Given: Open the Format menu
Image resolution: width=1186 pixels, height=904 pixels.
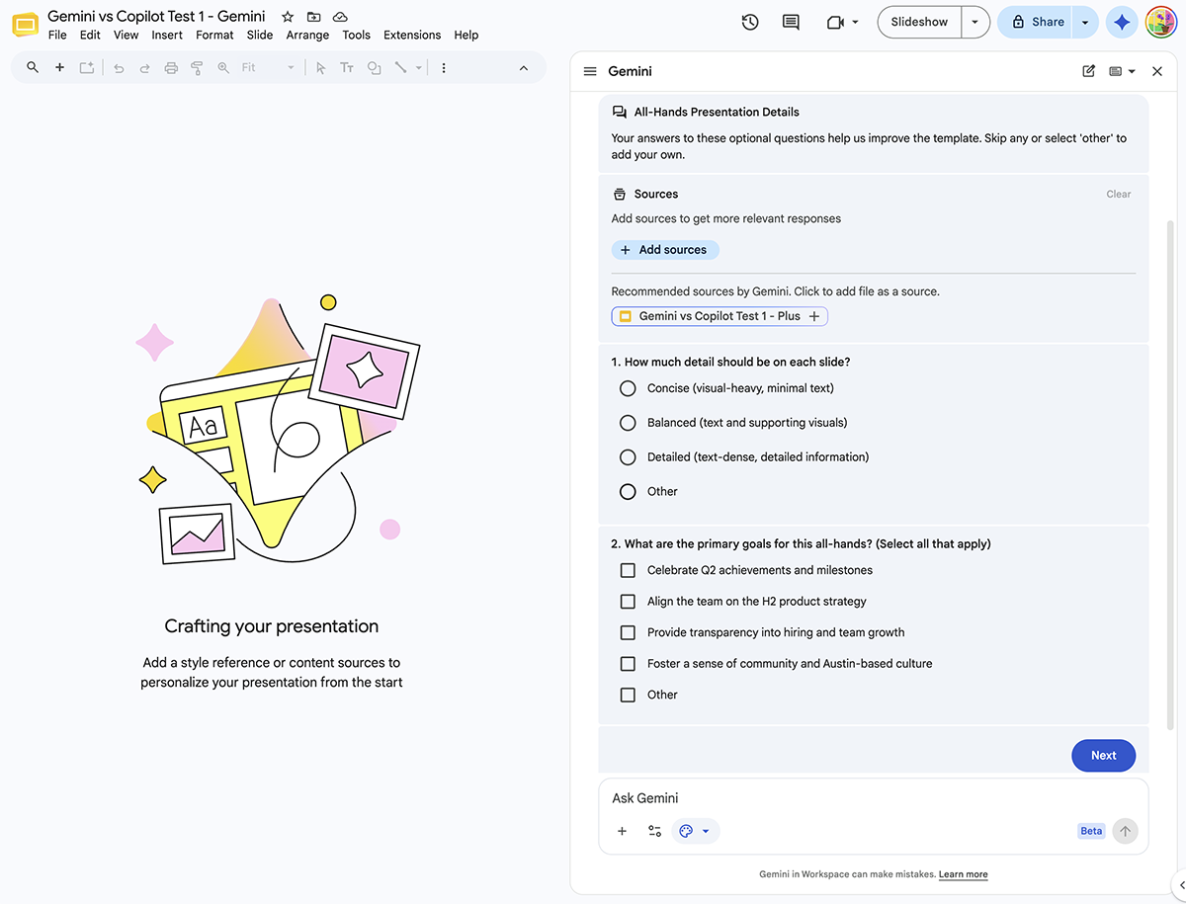Looking at the screenshot, I should click(x=214, y=35).
